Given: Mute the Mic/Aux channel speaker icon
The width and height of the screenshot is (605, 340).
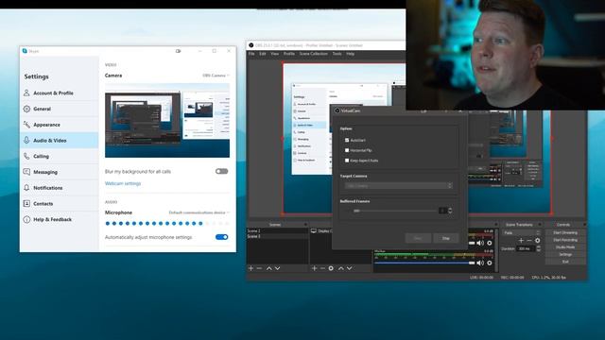Looking at the screenshot, I should pyautogui.click(x=480, y=263).
